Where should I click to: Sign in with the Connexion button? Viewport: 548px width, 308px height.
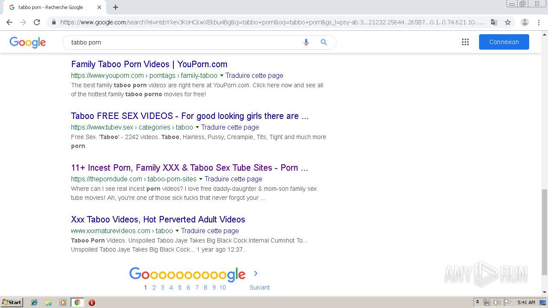coord(504,42)
